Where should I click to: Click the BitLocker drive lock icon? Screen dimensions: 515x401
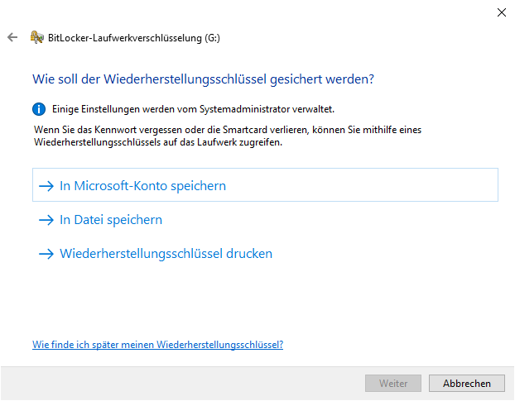36,37
